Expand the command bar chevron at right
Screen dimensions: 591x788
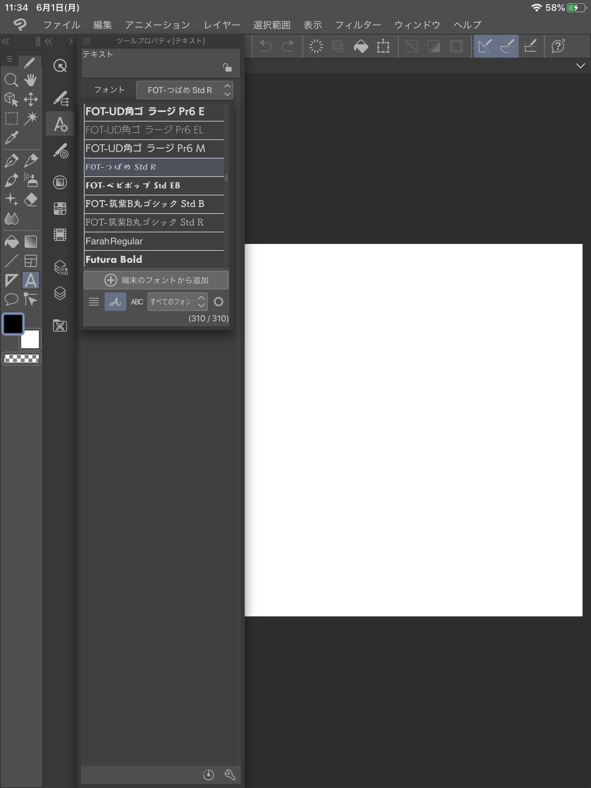(x=580, y=66)
